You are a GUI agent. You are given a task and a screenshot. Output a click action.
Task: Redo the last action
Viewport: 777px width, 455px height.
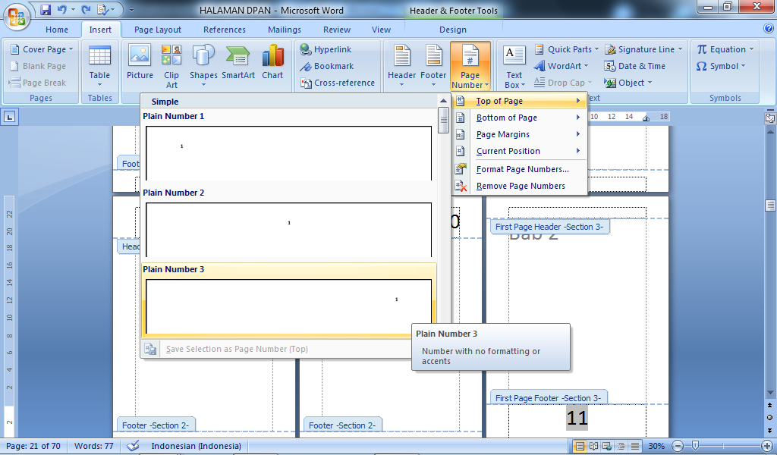point(87,9)
